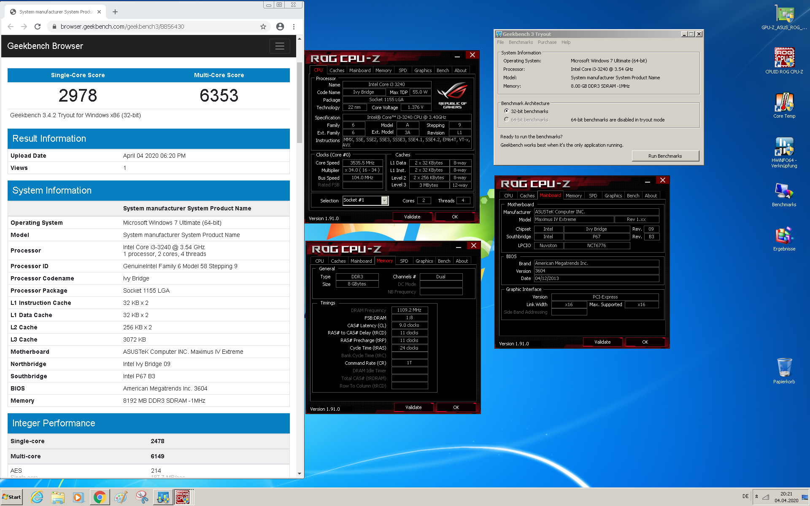Select 64-bit benchmarks radio button
Image resolution: width=810 pixels, height=506 pixels.
[506, 119]
